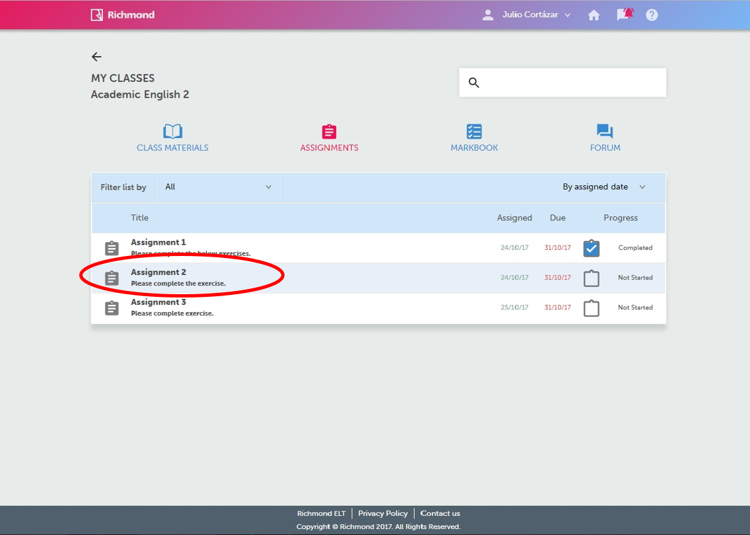Click the Assignment 3 clipboard icon
Image resolution: width=750 pixels, height=535 pixels.
pyautogui.click(x=112, y=308)
